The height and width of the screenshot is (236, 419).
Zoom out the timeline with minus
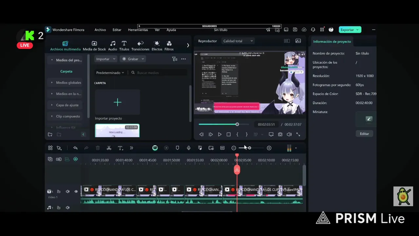point(234,148)
